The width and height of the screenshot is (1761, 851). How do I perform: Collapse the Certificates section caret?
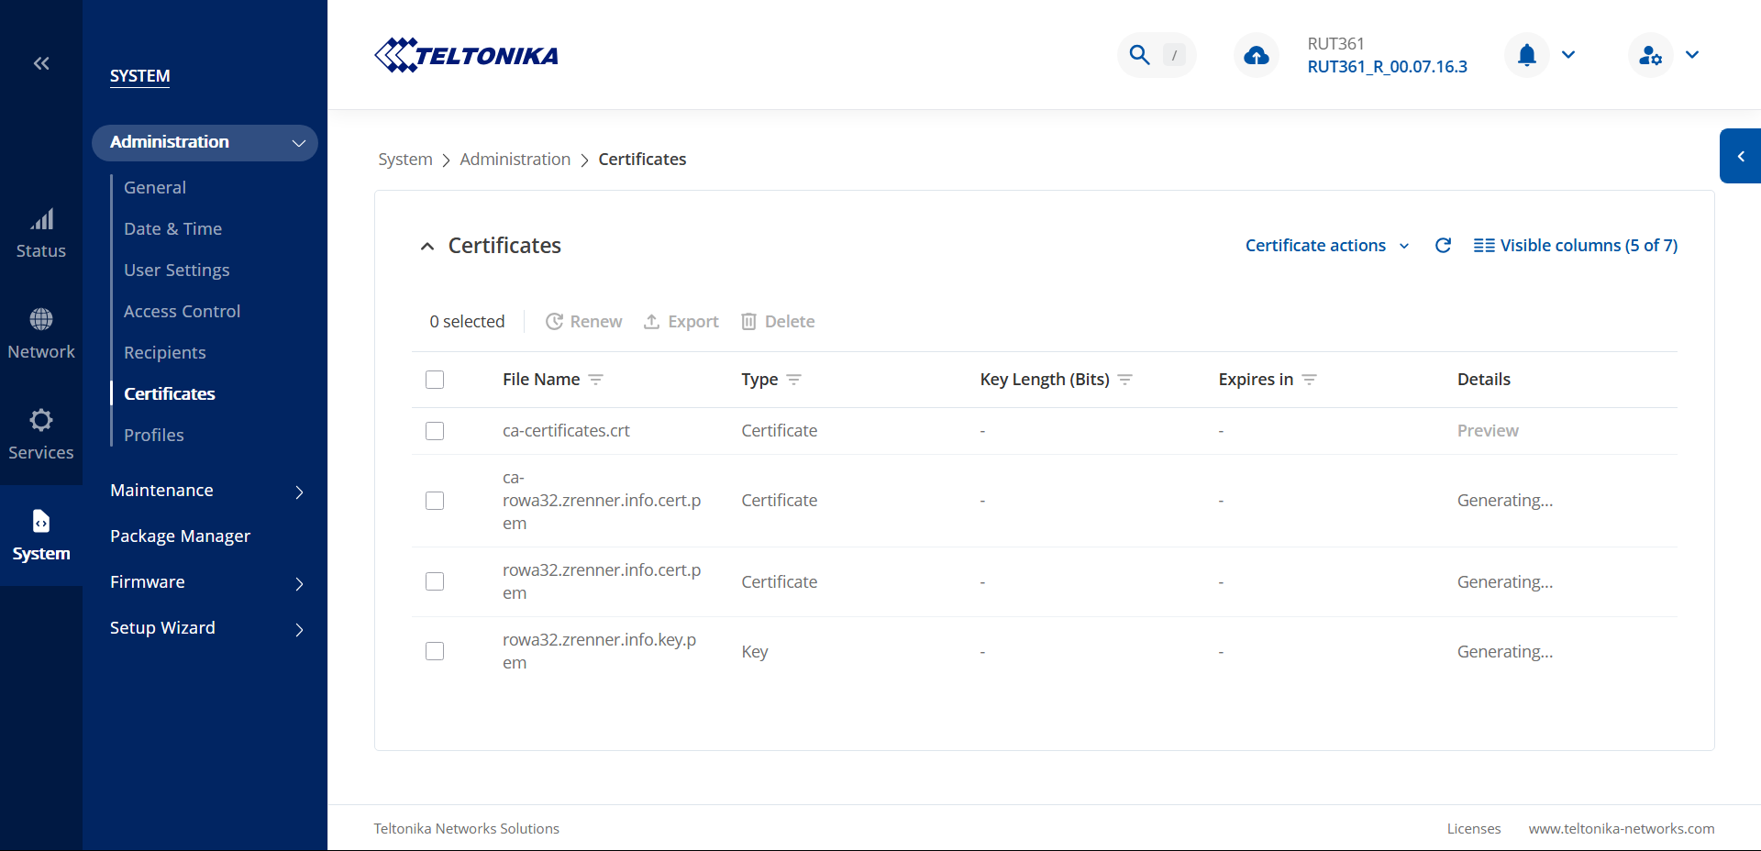427,246
